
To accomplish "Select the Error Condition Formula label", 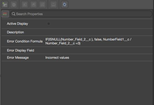I will click(x=25, y=41).
